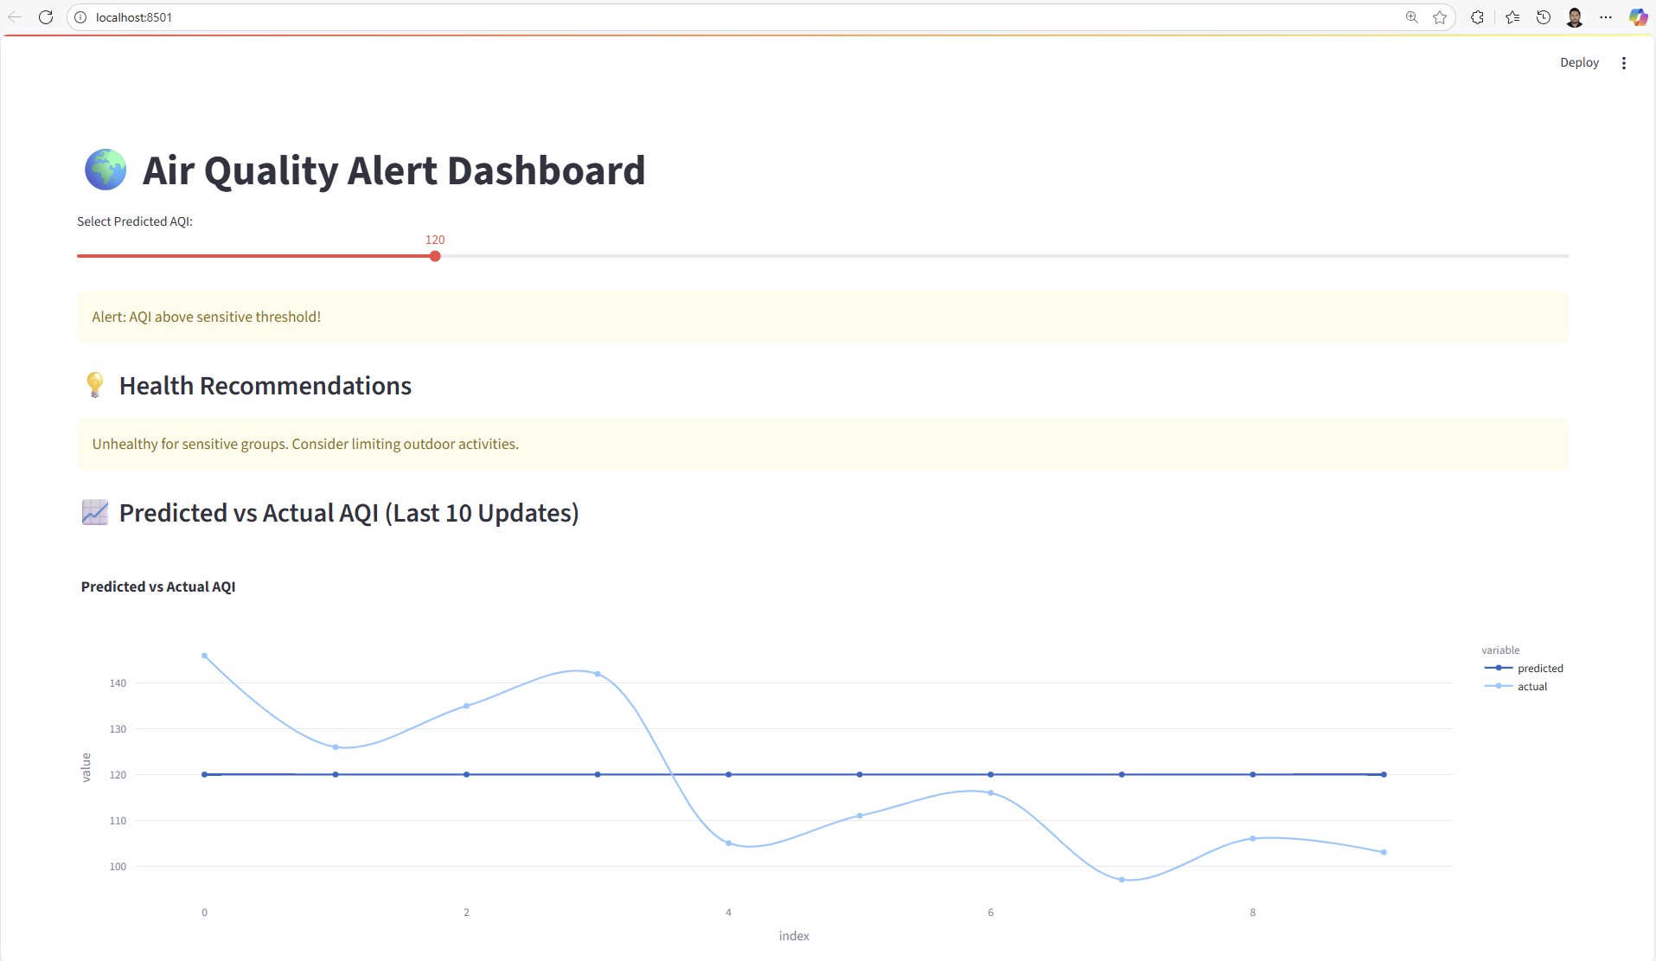
Task: Open the user profile avatar
Action: tap(1575, 17)
